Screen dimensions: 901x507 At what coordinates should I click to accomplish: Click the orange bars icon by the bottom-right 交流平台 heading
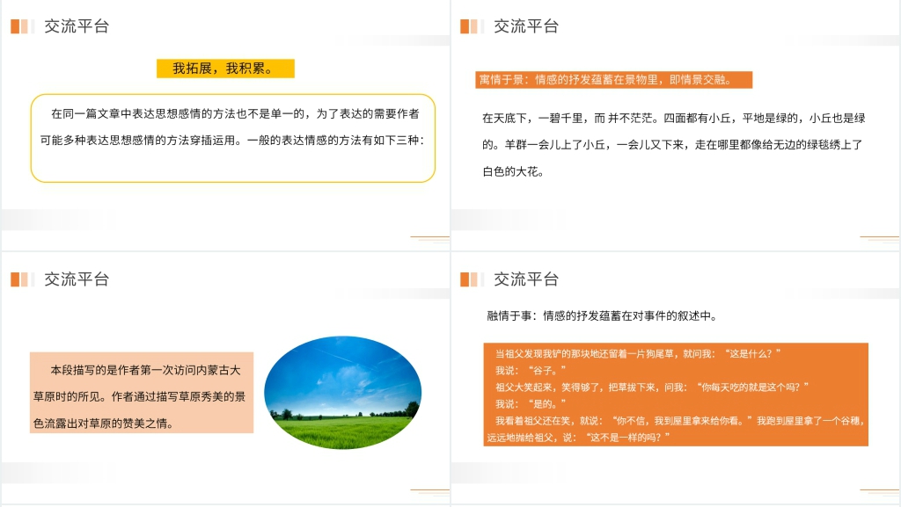(470, 279)
